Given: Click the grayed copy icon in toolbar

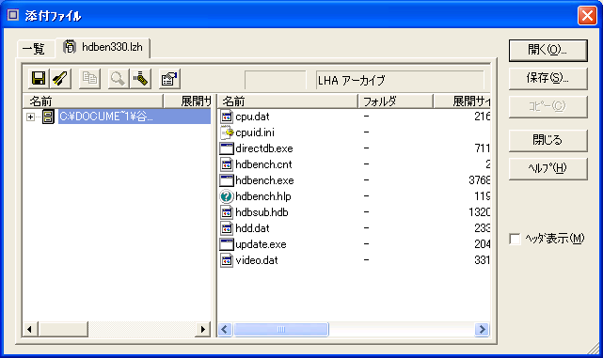Looking at the screenshot, I should tap(89, 79).
